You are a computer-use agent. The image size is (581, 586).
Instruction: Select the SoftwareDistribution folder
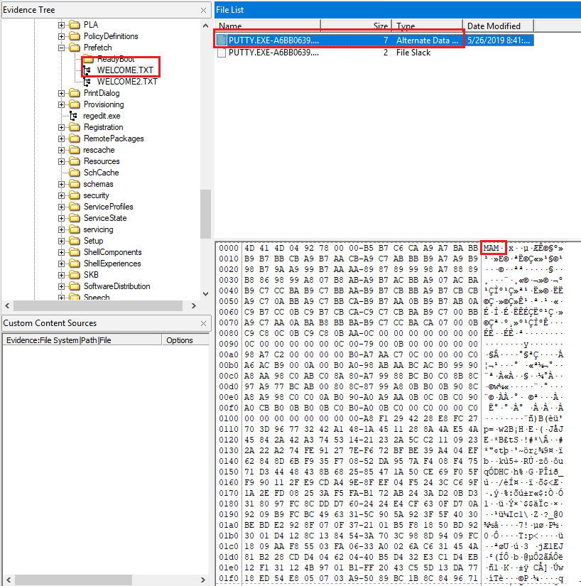(116, 286)
